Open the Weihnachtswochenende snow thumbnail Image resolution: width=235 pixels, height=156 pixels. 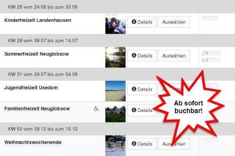116,146
